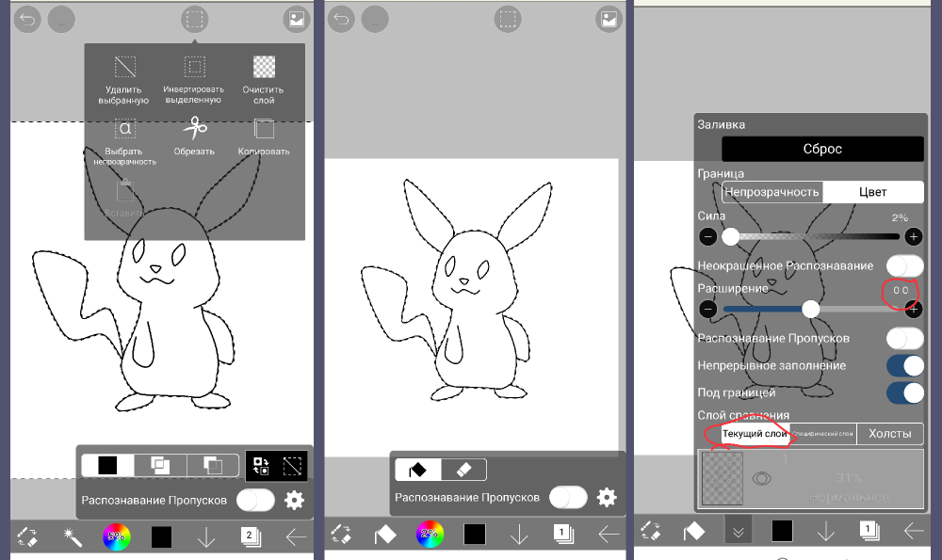Choose Инвертировать выделенную in selection menu

point(193,80)
